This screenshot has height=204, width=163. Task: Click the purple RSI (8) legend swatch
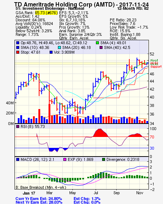(18, 126)
